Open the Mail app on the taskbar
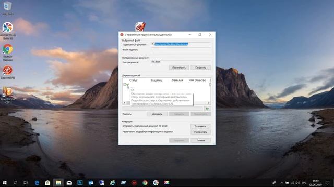The width and height of the screenshot is (334, 187). coord(69,183)
